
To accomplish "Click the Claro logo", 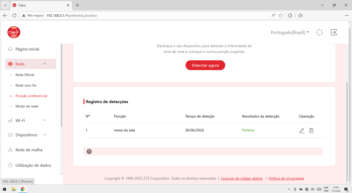I will (x=14, y=32).
